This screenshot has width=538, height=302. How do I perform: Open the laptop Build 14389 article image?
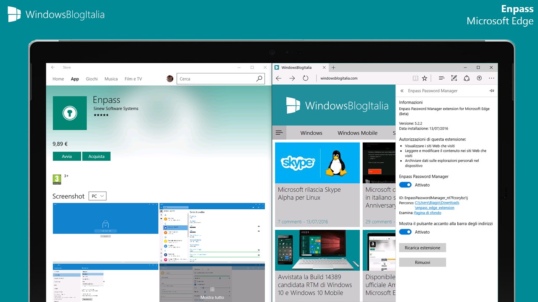tap(317, 250)
